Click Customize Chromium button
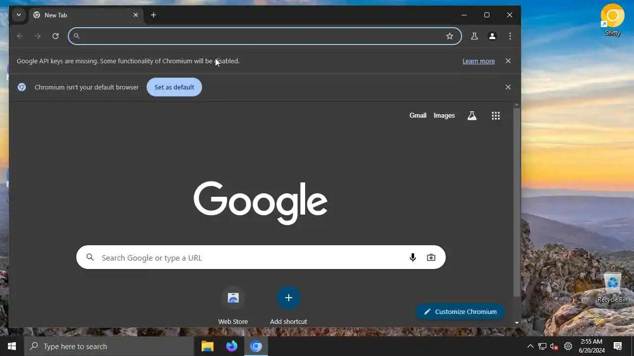The width and height of the screenshot is (634, 356). (460, 311)
